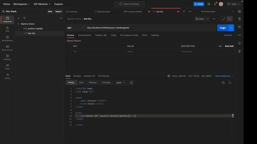Switch to comment mode icon
The height and width of the screenshot is (144, 257).
coord(229,19)
